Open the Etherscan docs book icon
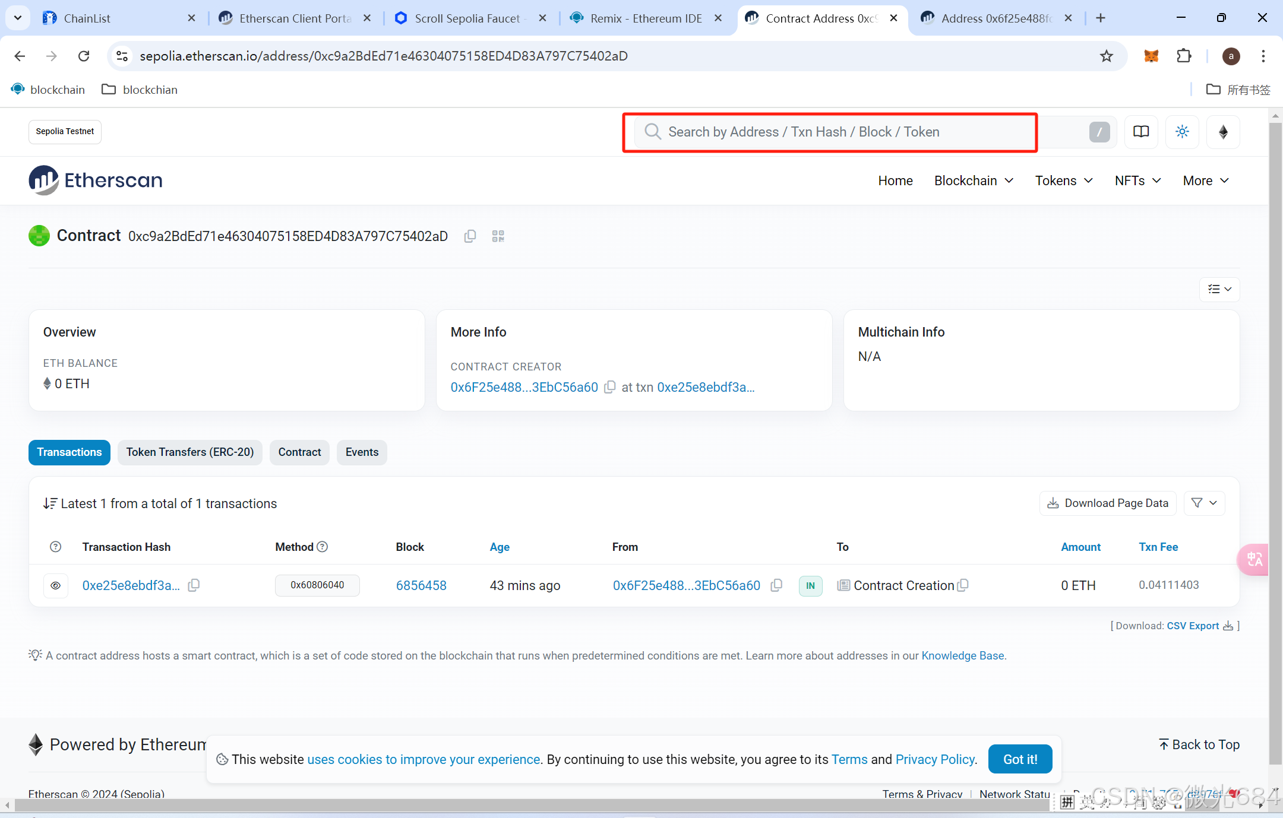The width and height of the screenshot is (1283, 818). 1140,132
